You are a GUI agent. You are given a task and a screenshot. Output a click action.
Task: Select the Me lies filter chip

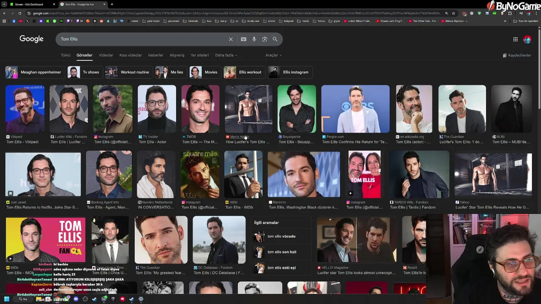tap(171, 72)
